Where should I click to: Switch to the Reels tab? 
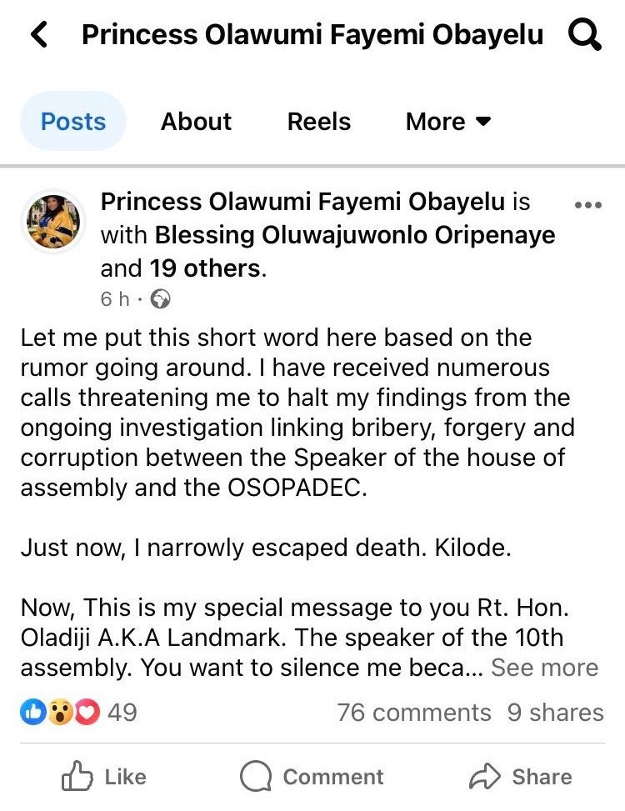tap(319, 122)
